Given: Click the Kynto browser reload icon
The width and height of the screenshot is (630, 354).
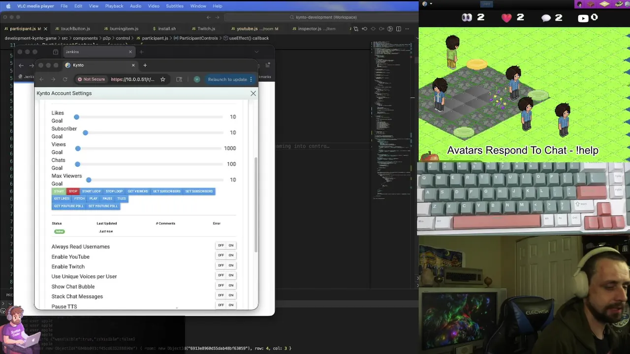Looking at the screenshot, I should (x=65, y=79).
